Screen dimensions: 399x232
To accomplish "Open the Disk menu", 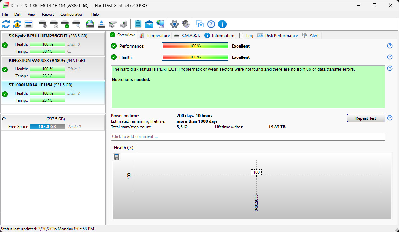I will point(18,14).
